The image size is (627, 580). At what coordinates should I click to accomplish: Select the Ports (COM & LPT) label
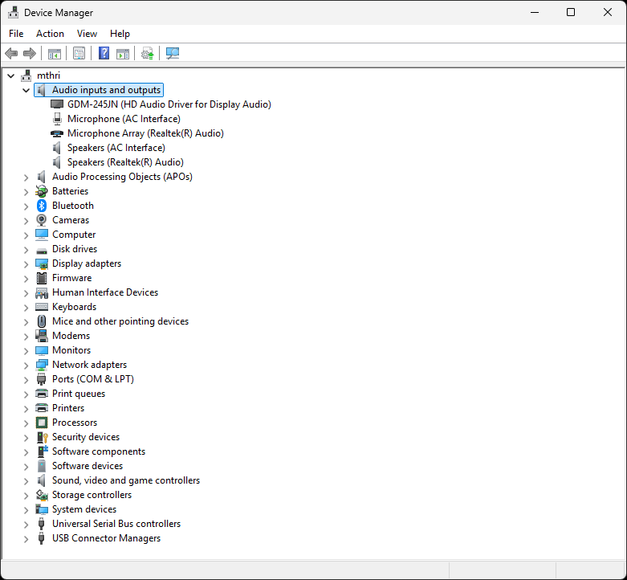click(x=93, y=379)
